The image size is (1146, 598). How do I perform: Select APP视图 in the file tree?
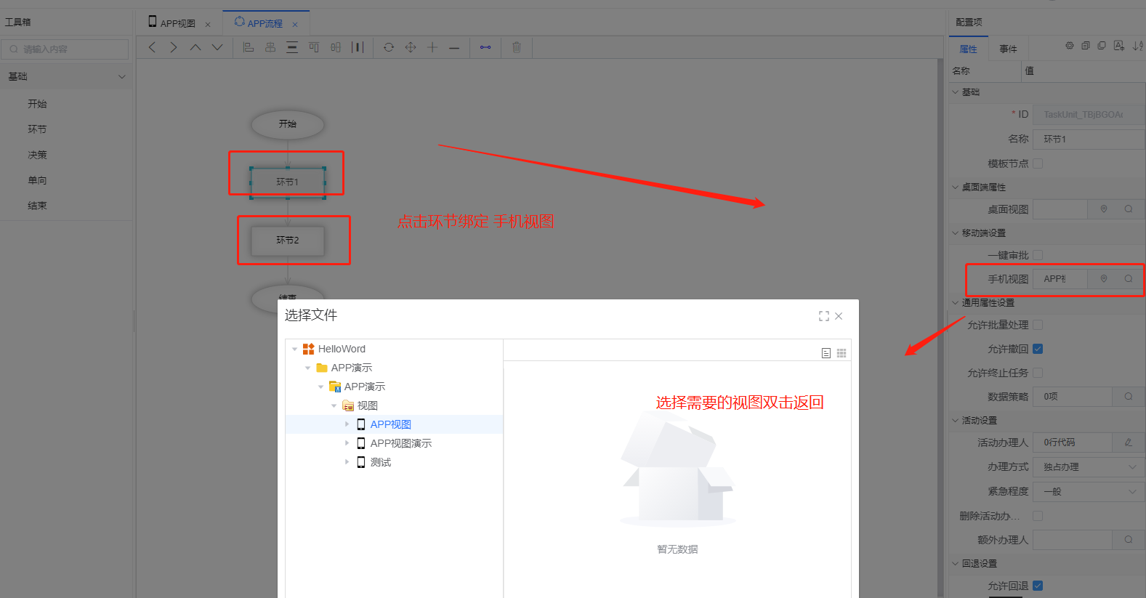click(390, 424)
